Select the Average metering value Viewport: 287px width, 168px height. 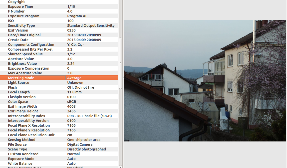pyautogui.click(x=74, y=78)
